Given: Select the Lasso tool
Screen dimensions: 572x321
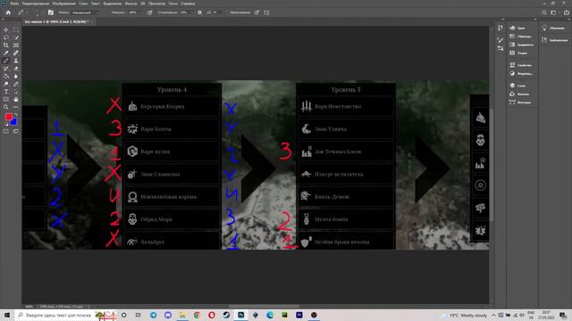Looking at the screenshot, I should click(6, 37).
